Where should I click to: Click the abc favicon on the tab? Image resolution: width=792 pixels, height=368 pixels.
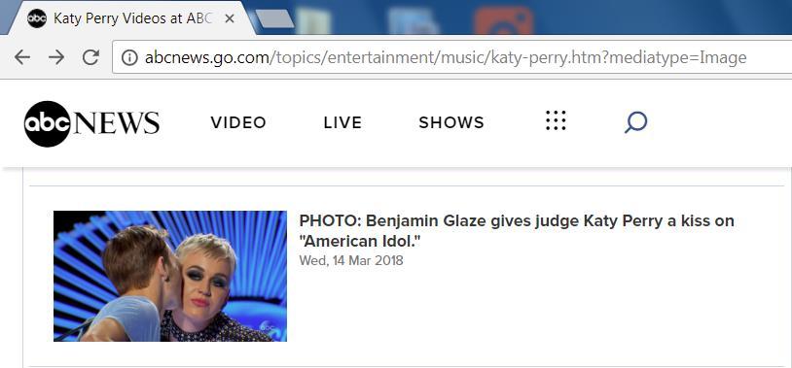37,18
